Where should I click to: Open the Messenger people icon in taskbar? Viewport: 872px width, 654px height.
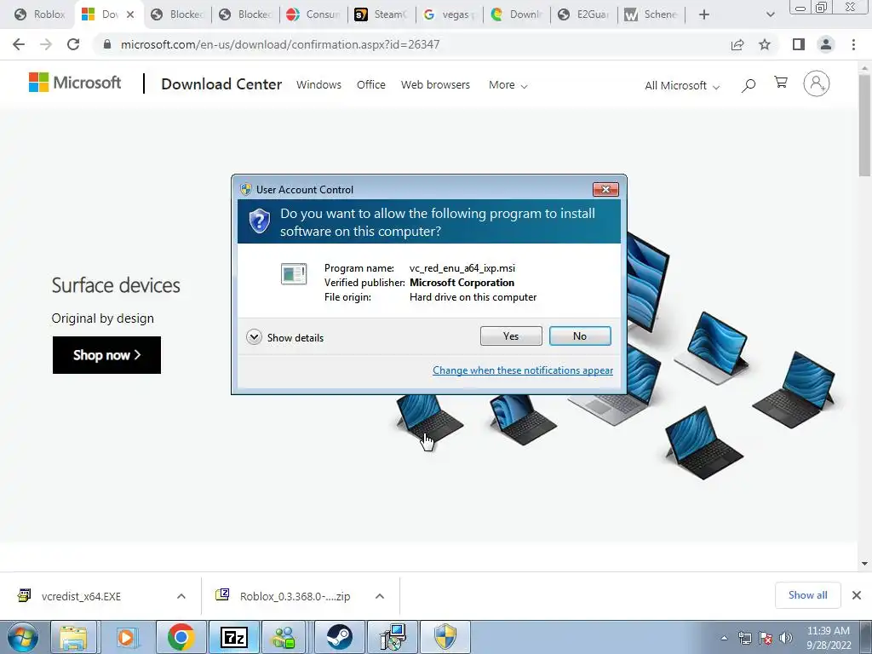coord(284,637)
